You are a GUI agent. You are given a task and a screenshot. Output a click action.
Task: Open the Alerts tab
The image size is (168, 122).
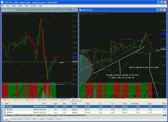click(x=34, y=119)
